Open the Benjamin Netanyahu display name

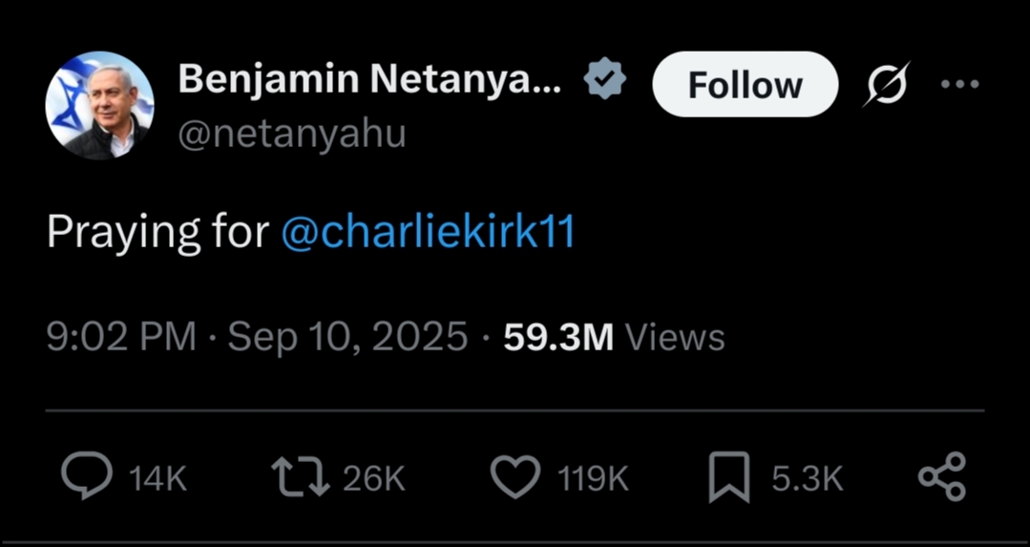[x=369, y=82]
